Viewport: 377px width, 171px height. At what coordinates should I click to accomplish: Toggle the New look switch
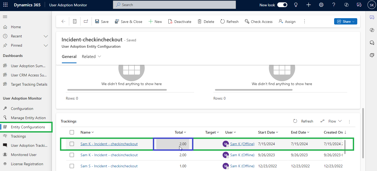tap(282, 5)
